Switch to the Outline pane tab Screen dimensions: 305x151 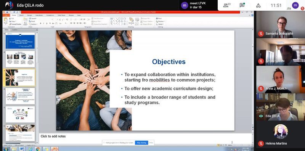[x=15, y=30]
